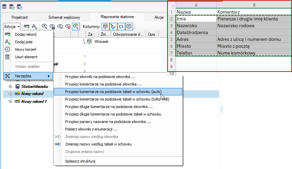The width and height of the screenshot is (292, 169).
Task: Open the Narzędzia submenu arrow
Action: click(x=49, y=76)
